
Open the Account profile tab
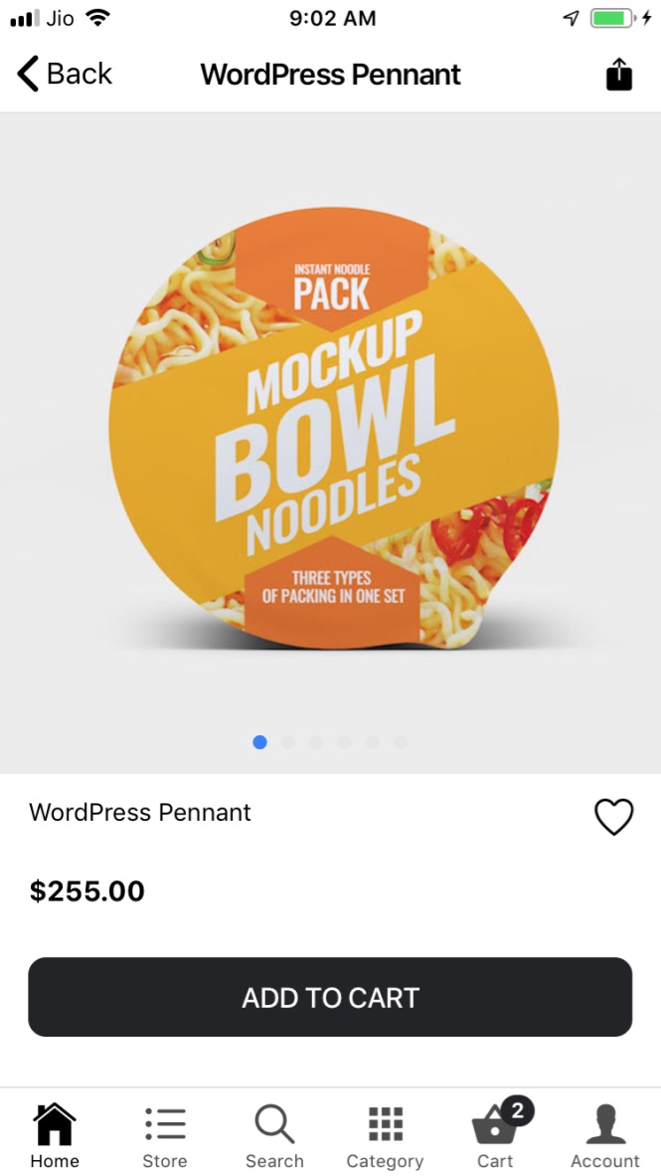(x=605, y=1136)
